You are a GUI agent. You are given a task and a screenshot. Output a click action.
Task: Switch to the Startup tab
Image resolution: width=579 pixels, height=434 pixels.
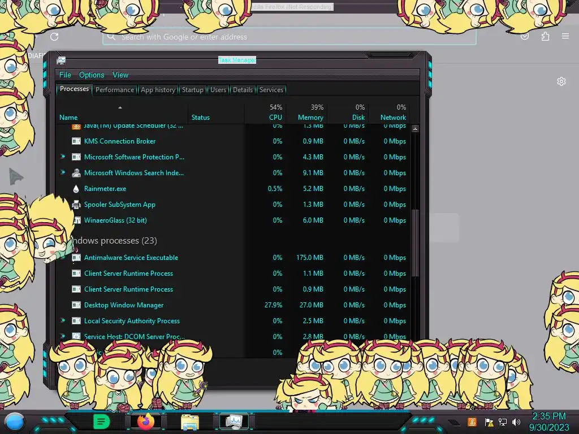coord(192,90)
